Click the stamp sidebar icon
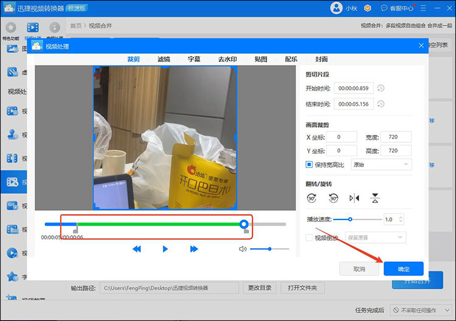This screenshot has height=321, width=456. (x=12, y=134)
